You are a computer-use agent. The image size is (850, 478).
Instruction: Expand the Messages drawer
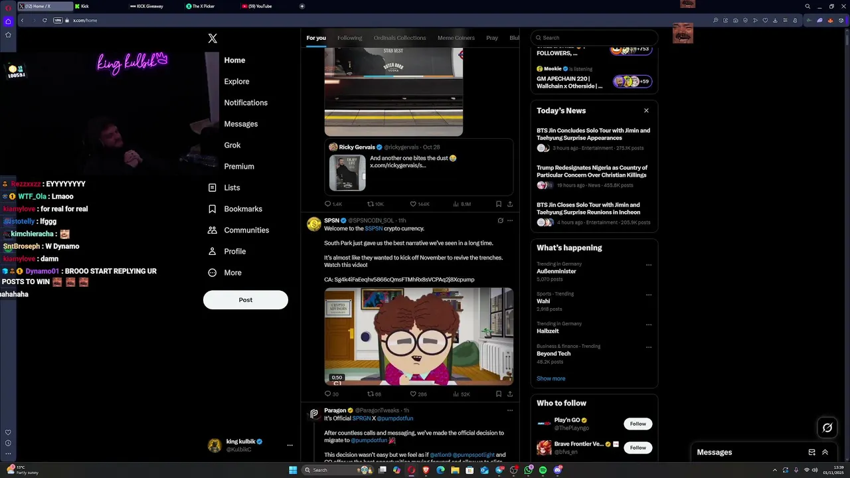(825, 452)
